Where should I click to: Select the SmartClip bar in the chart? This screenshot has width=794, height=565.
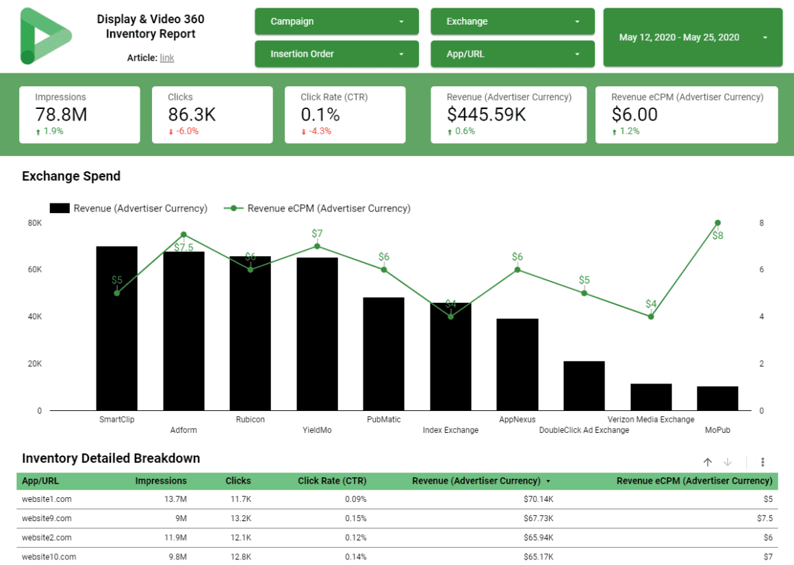point(116,329)
